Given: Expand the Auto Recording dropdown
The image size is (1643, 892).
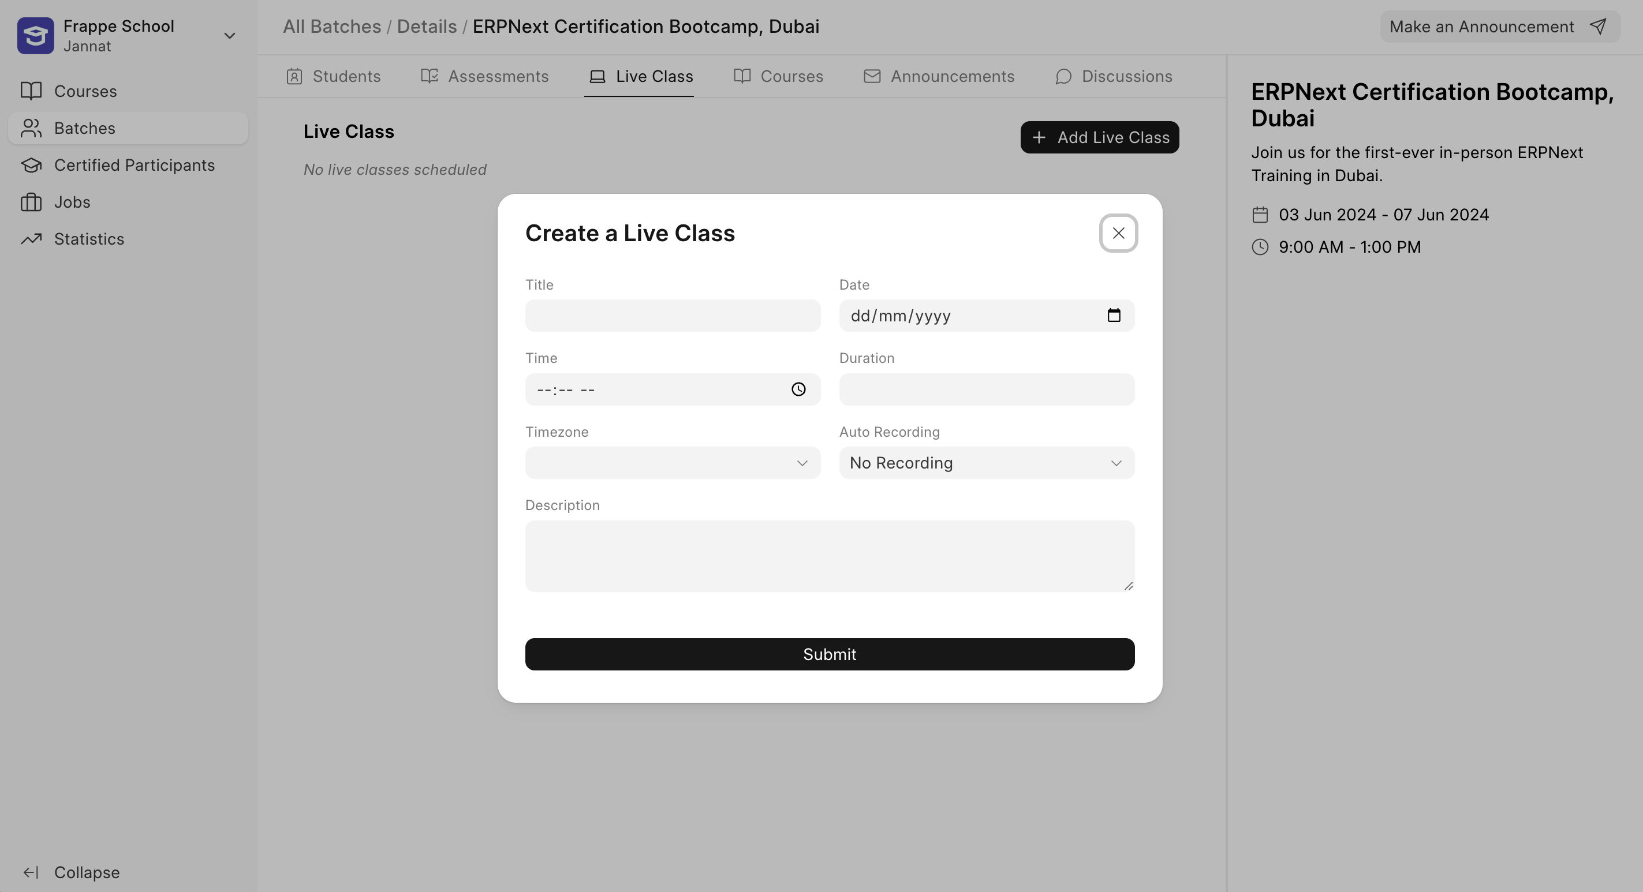Looking at the screenshot, I should pyautogui.click(x=986, y=463).
